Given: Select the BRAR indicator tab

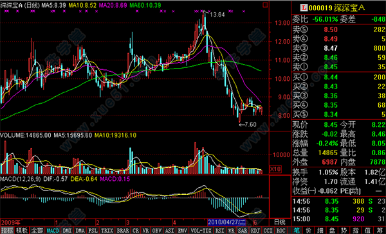Looking at the screenshot, I should point(123,231).
